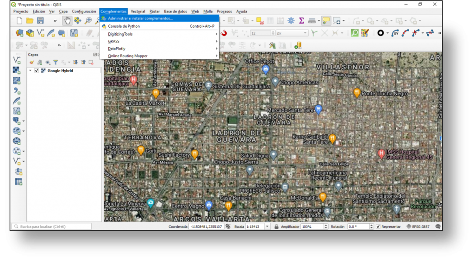Image resolution: width=474 pixels, height=262 pixels.
Task: Open a project with the folder icon
Action: tap(30, 20)
